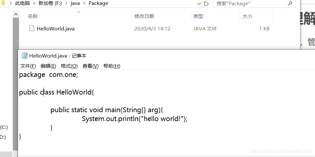Expand the chevron after java breadcrumb
315x157 pixels.
(x=84, y=3)
